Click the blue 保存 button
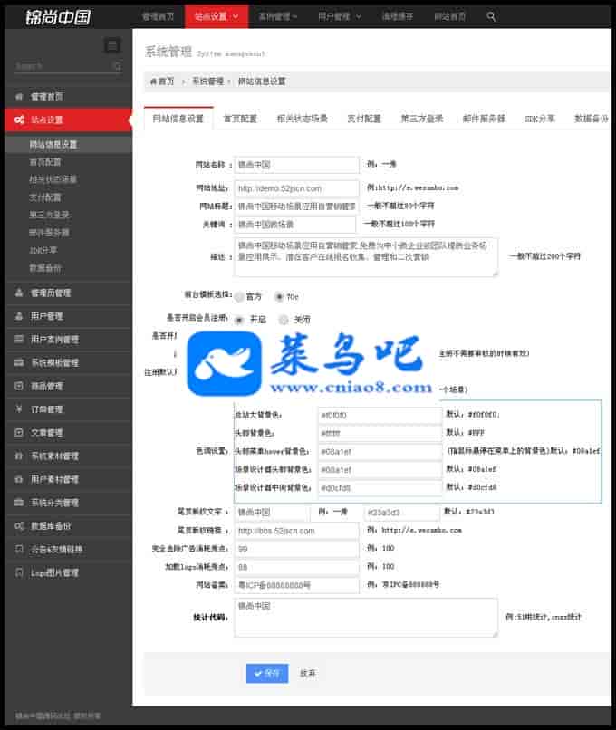Viewport: 616px width, 730px height. coord(267,673)
